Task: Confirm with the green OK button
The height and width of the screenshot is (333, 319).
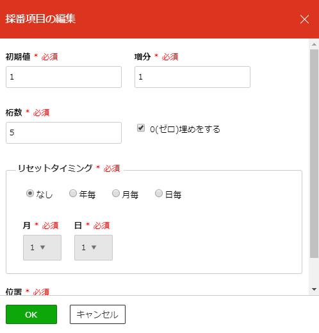Action: point(31,314)
